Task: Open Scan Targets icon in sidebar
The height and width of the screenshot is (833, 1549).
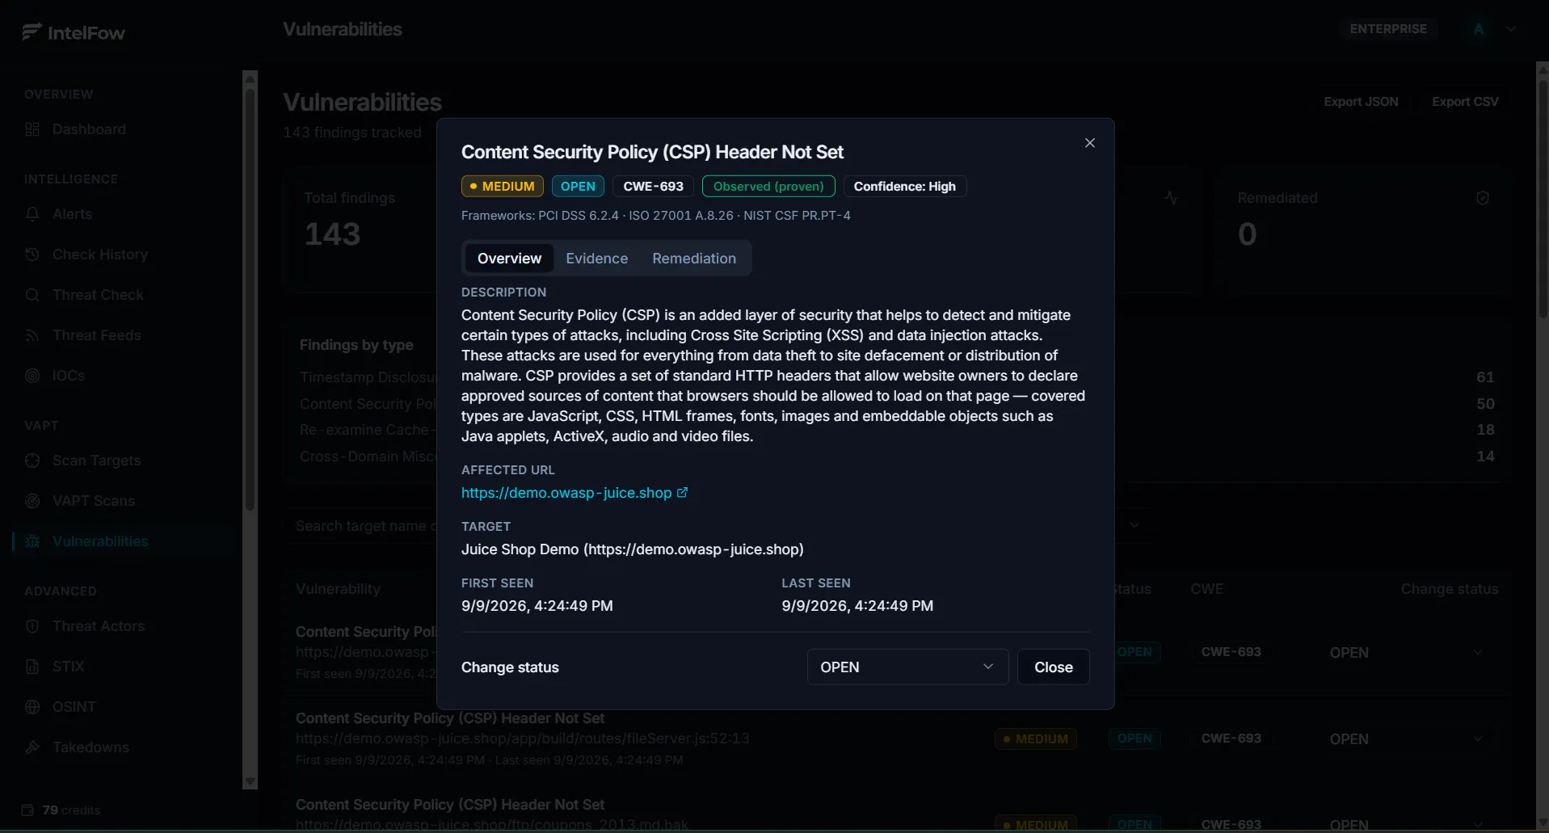Action: point(32,461)
